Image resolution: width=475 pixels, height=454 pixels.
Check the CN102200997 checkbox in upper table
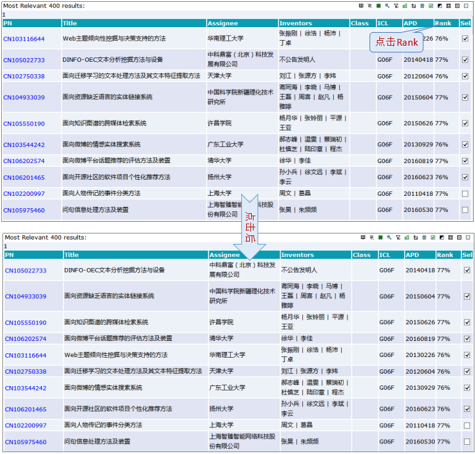coord(465,193)
